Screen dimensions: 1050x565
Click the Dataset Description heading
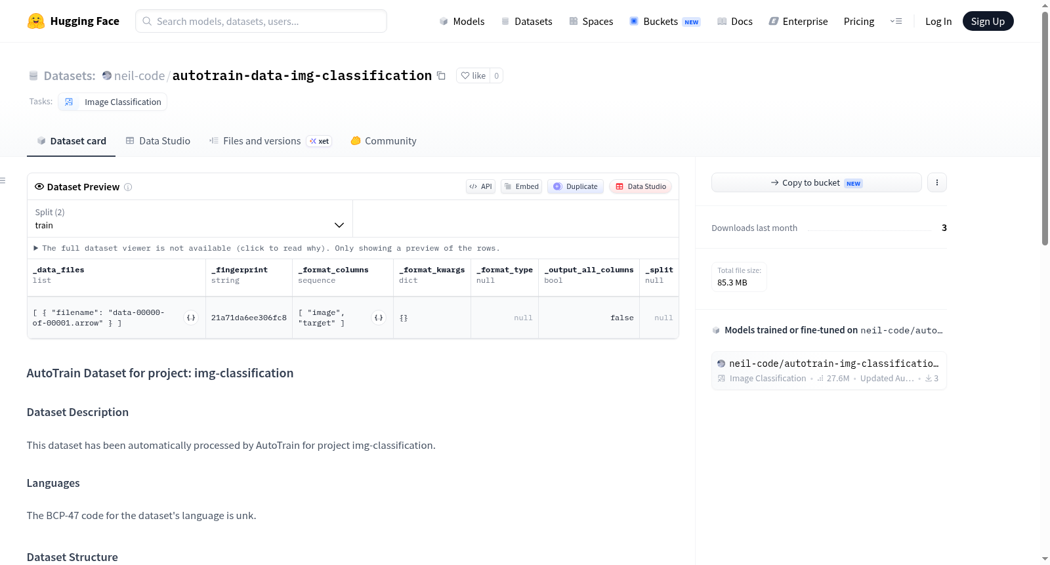[x=77, y=412]
